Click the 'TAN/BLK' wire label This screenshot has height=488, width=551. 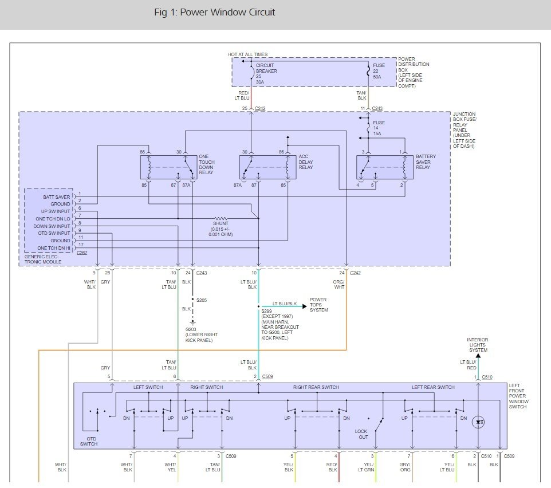(x=361, y=96)
